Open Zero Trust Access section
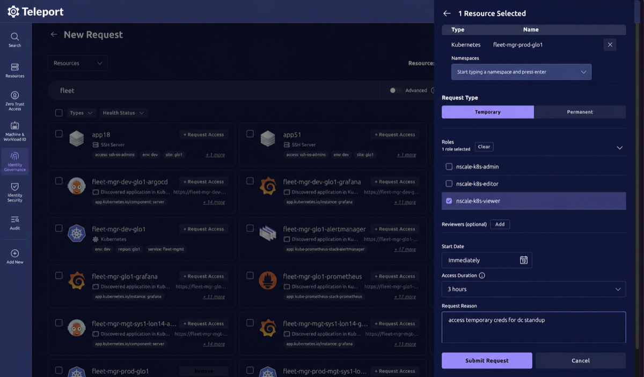The image size is (644, 377). coord(15,101)
